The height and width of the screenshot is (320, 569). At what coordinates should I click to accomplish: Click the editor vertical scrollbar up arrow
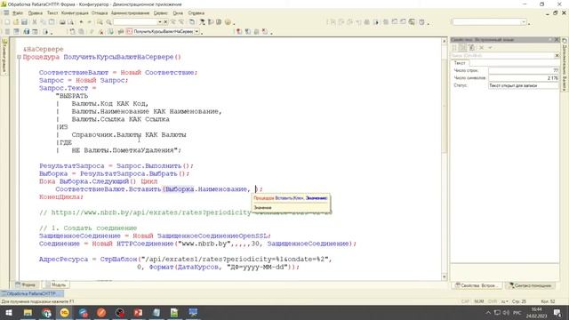click(x=445, y=42)
